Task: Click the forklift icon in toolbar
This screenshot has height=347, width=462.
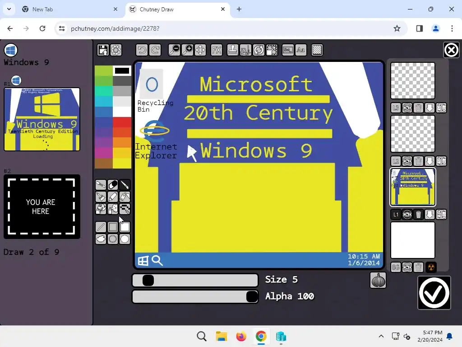Action: pyautogui.click(x=245, y=50)
